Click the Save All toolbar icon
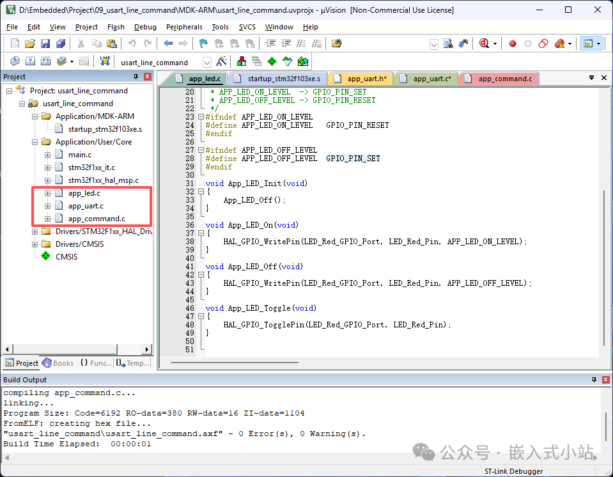This screenshot has width=613, height=477. [x=61, y=43]
